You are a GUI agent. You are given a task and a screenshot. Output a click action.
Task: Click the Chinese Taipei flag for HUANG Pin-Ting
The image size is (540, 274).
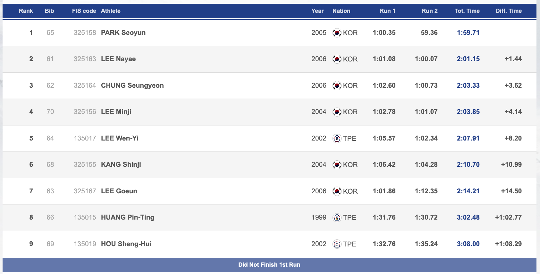[x=337, y=218]
